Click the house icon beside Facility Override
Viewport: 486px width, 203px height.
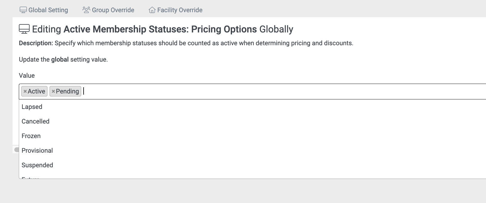(152, 10)
